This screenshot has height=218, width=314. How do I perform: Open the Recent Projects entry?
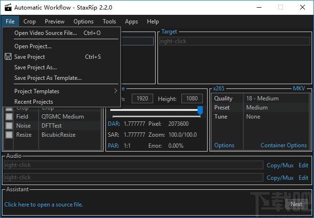61,102
